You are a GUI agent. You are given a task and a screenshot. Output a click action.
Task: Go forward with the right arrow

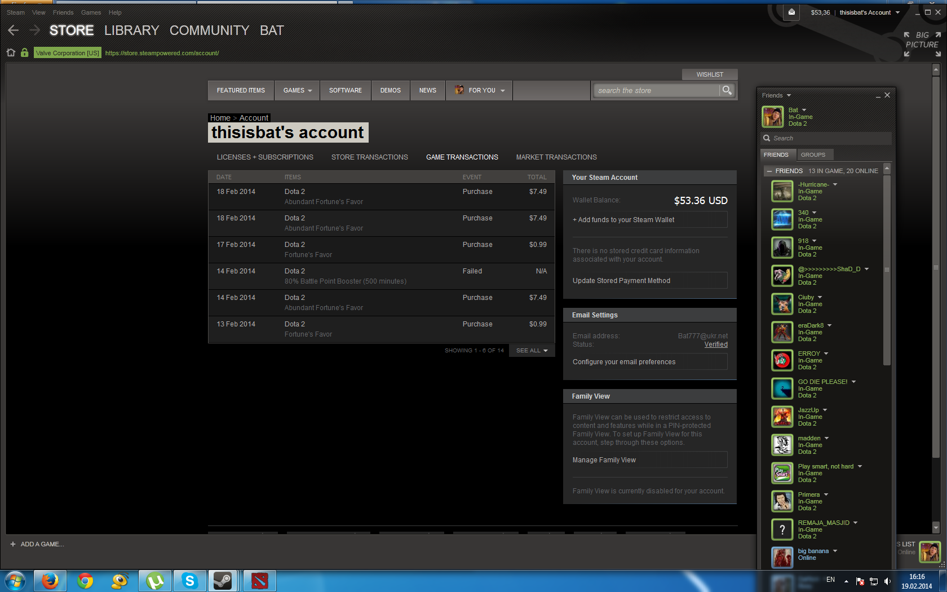[x=34, y=30]
